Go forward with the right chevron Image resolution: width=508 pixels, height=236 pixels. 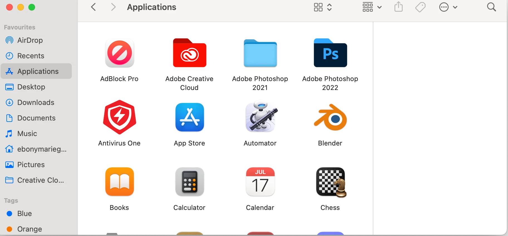coord(113,7)
